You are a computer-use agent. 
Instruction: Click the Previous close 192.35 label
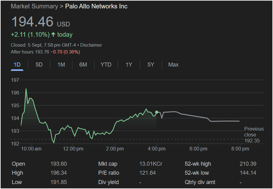(x=254, y=135)
